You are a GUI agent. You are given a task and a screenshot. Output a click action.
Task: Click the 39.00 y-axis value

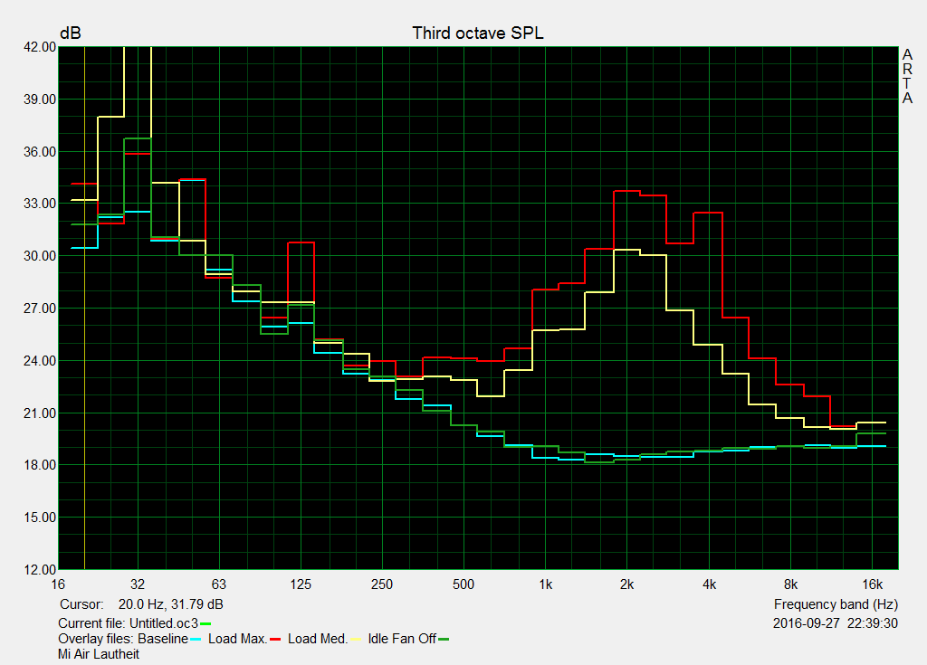click(x=40, y=100)
